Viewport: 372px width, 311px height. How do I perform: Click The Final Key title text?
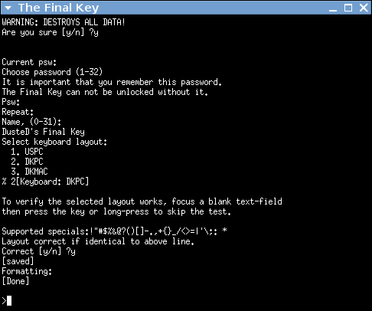58,8
